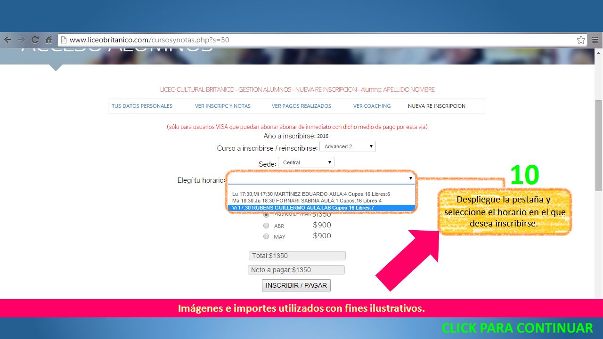Open the VER PAGOS REALIZADOS tab
This screenshot has width=603, height=339.
(301, 106)
